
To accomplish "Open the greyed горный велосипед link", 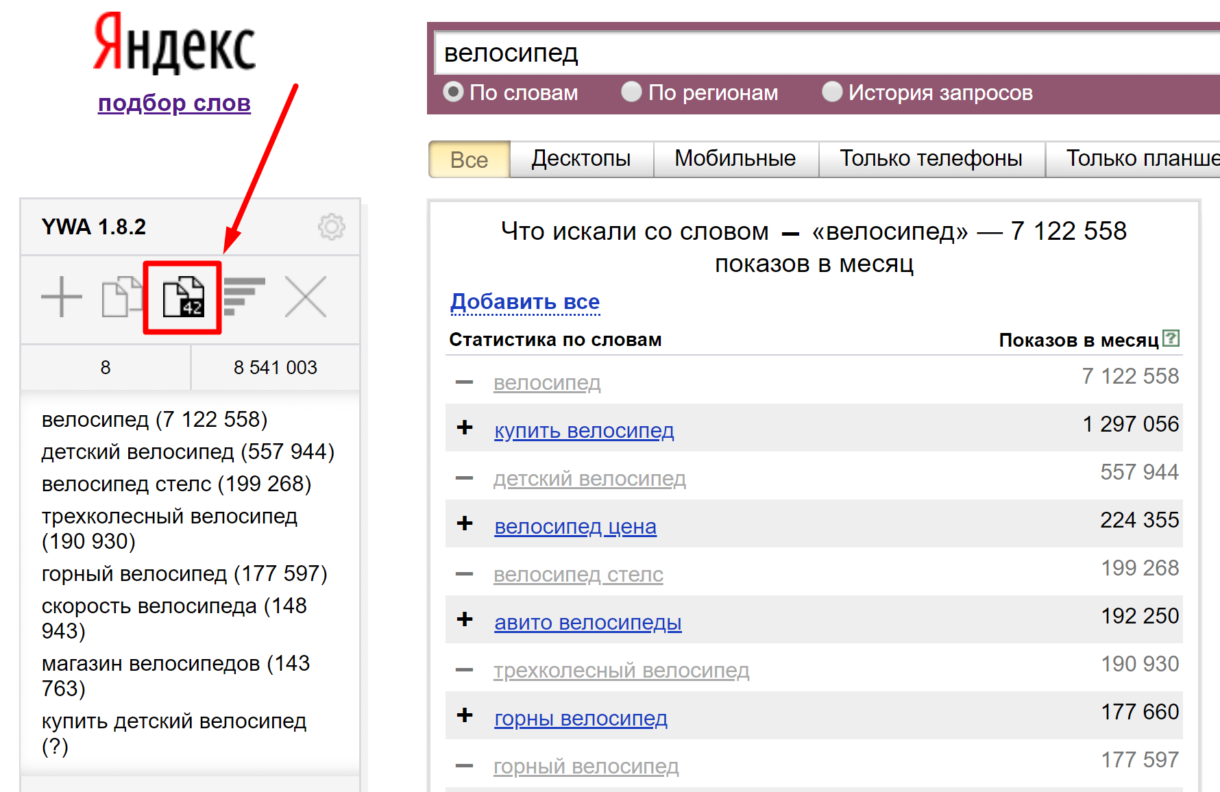I will pos(586,767).
